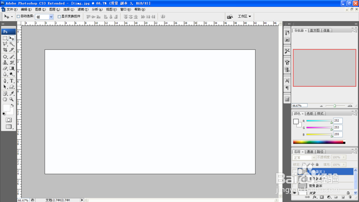The width and height of the screenshot is (359, 202).
Task: Switch to the 通道 tab
Action: (x=310, y=152)
